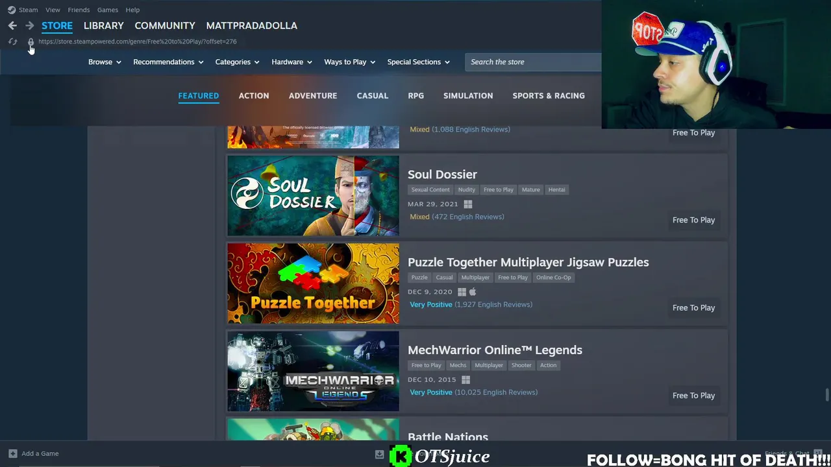Expand the Browse dropdown
This screenshot has height=467, width=831.
click(105, 62)
